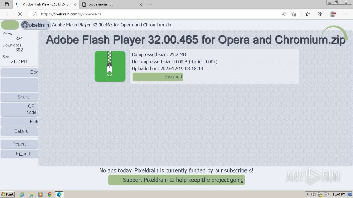This screenshot has height=198, width=353.
Task: Click the downloads count 302
Action: click(x=19, y=50)
